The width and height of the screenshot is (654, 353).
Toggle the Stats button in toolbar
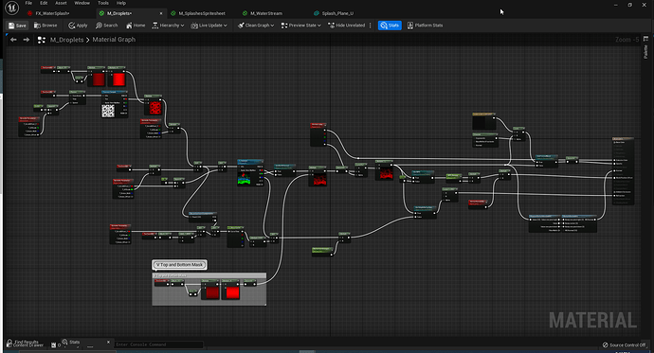tap(390, 26)
